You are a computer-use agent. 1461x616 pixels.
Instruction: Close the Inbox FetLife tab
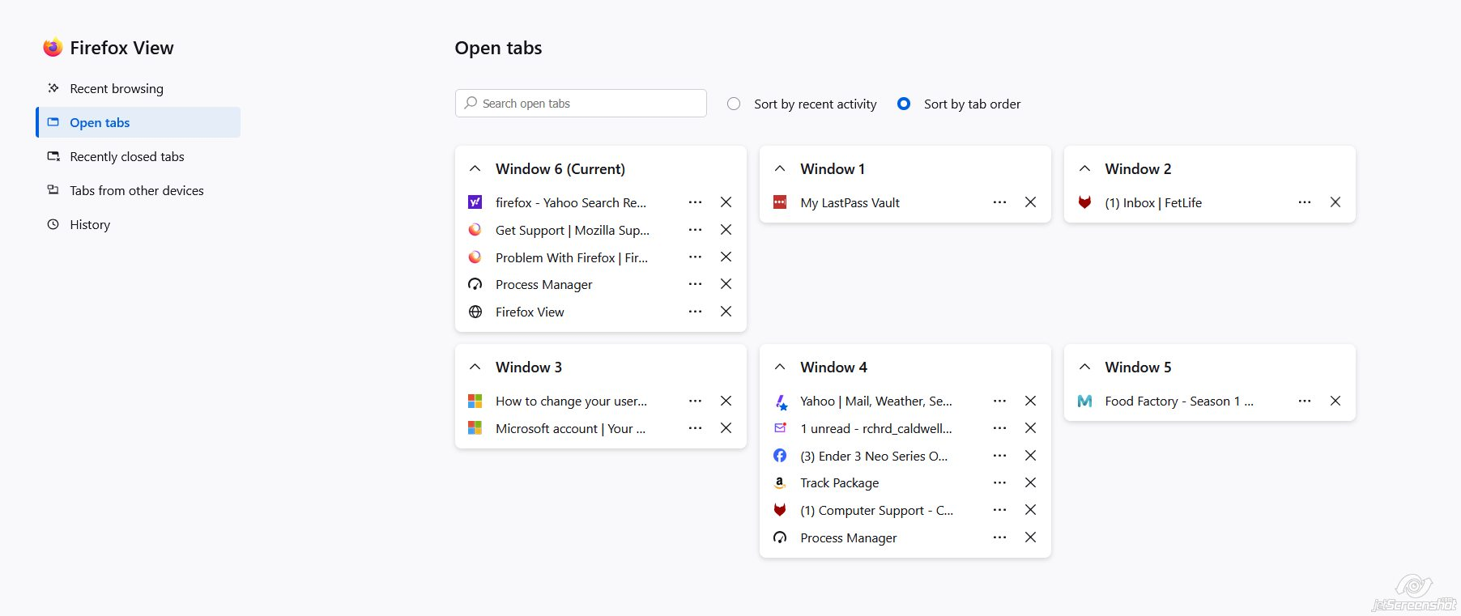pyautogui.click(x=1335, y=202)
